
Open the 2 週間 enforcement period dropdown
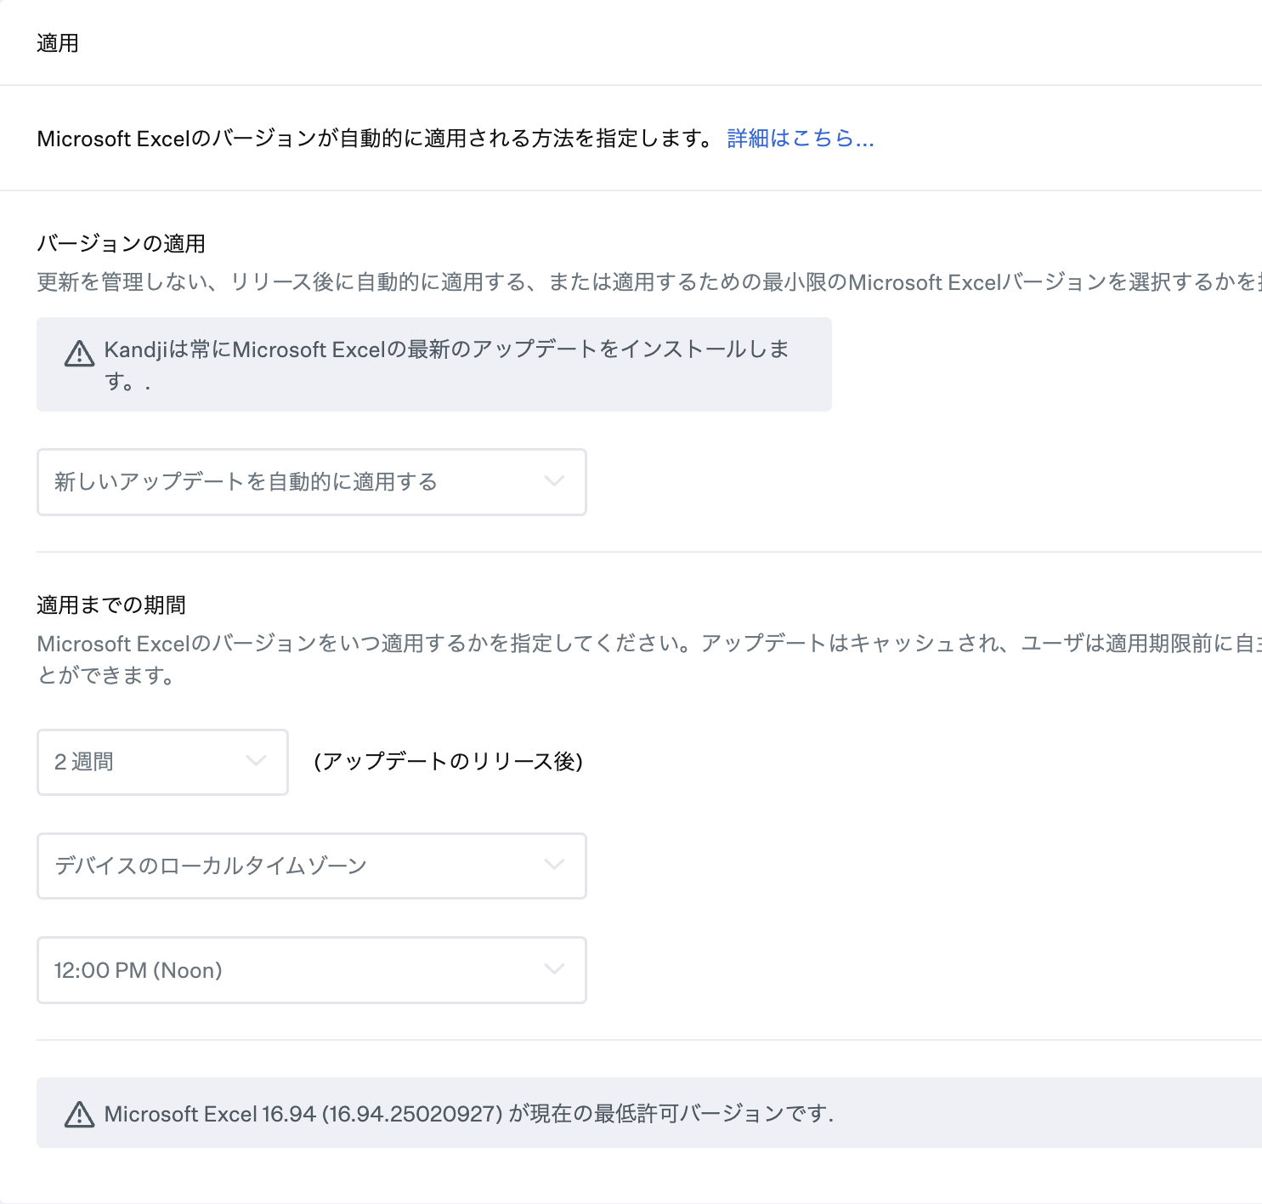[163, 762]
